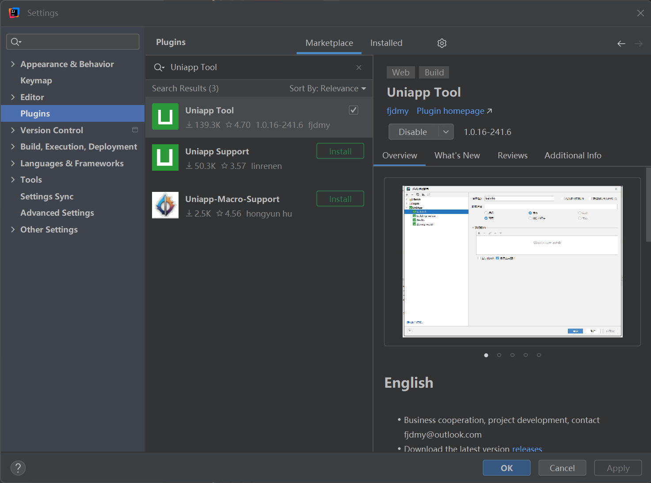Click the Web tag
This screenshot has width=651, height=483.
click(401, 72)
